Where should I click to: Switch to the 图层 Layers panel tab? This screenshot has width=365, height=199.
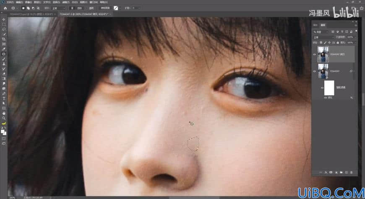click(323, 25)
